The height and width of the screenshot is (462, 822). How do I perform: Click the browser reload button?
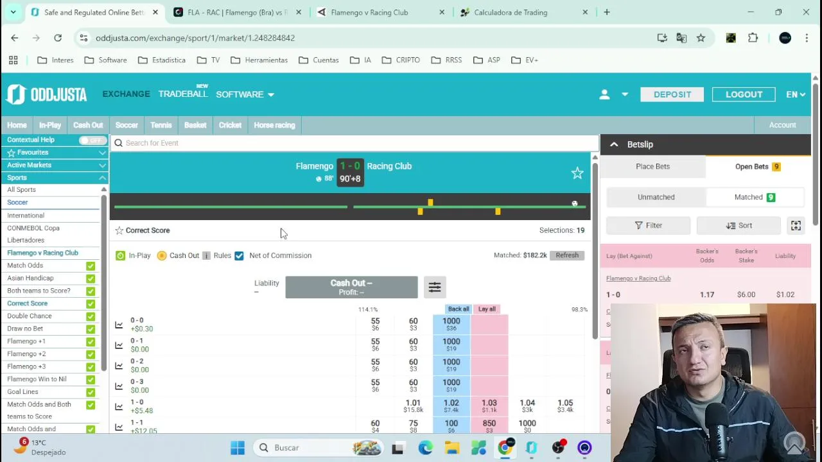pyautogui.click(x=58, y=38)
